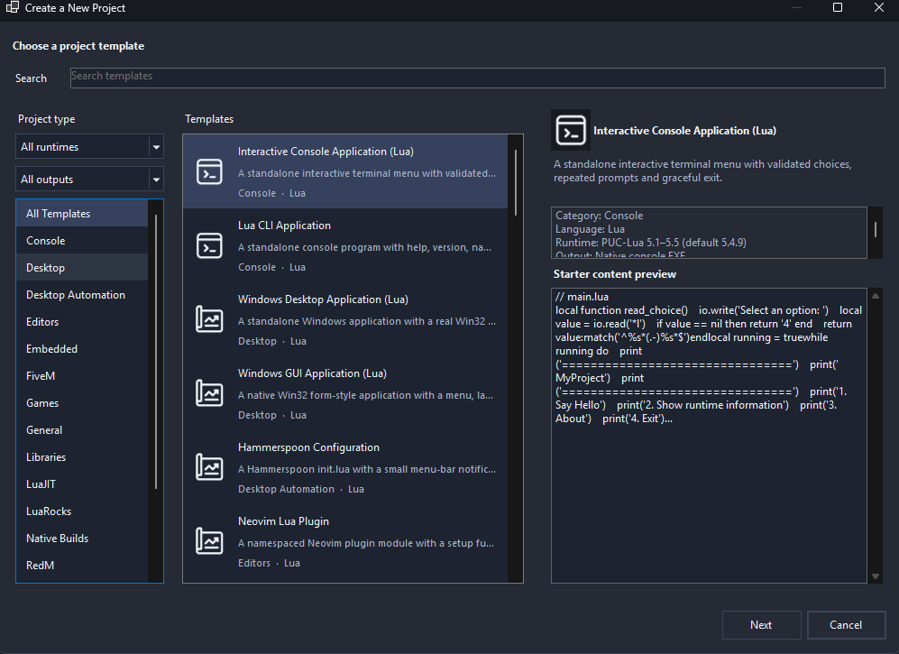Click the Create a New Project window icon
Screen dimensions: 899x654
(12, 7)
